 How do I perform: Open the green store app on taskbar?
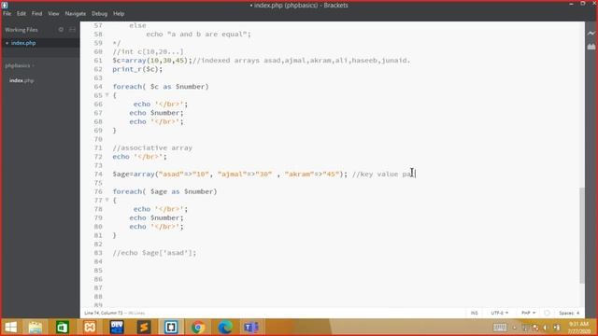[x=63, y=328]
